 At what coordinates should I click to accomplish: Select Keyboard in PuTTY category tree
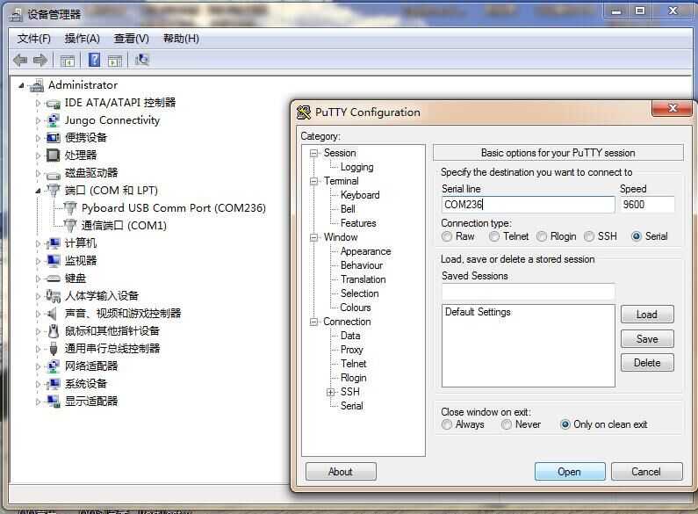(x=360, y=196)
